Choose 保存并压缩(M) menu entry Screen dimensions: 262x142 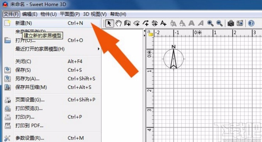click(52, 87)
